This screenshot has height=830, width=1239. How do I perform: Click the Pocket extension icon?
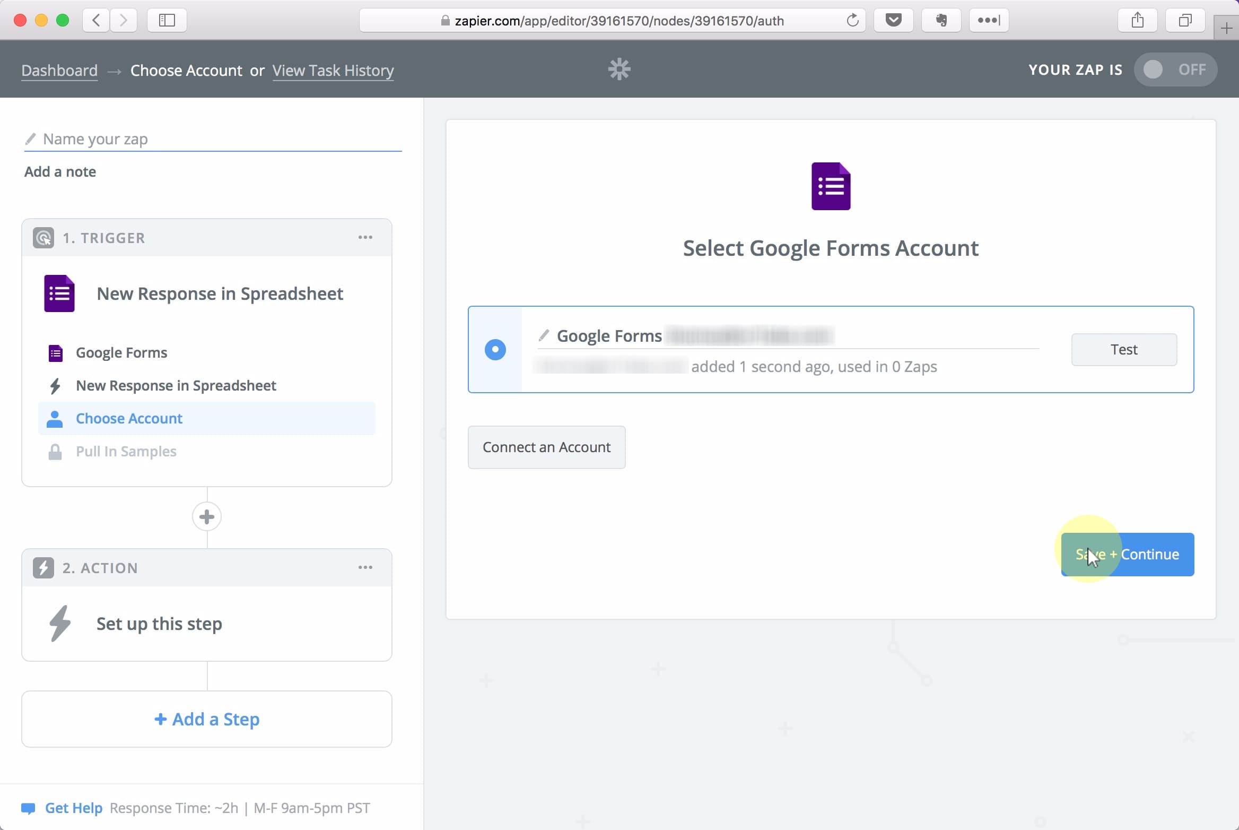click(894, 20)
